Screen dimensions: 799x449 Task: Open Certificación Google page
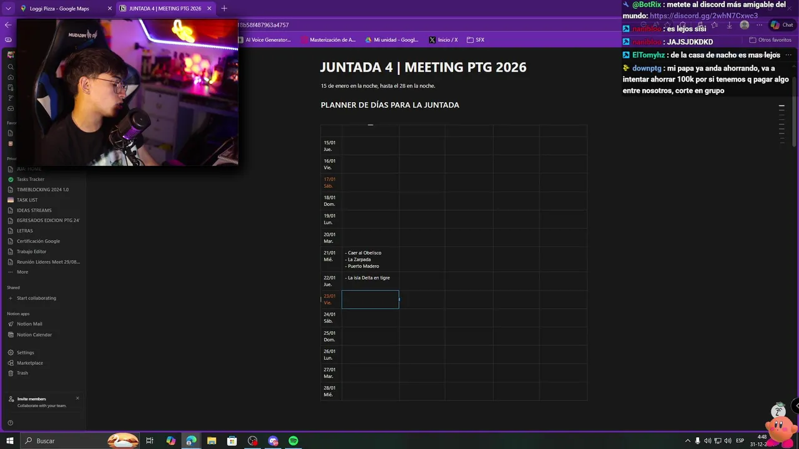tap(44, 241)
